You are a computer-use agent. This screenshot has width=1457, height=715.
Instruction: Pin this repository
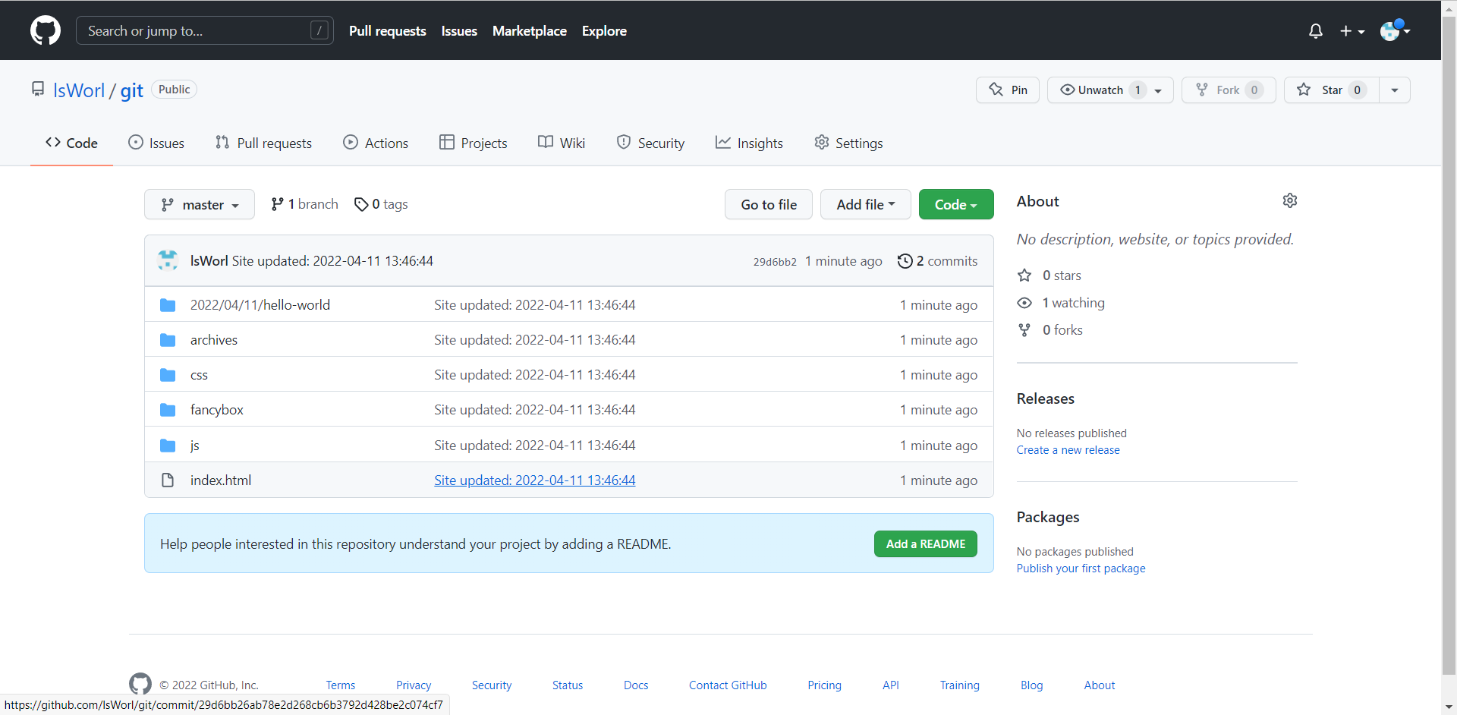pos(1008,90)
